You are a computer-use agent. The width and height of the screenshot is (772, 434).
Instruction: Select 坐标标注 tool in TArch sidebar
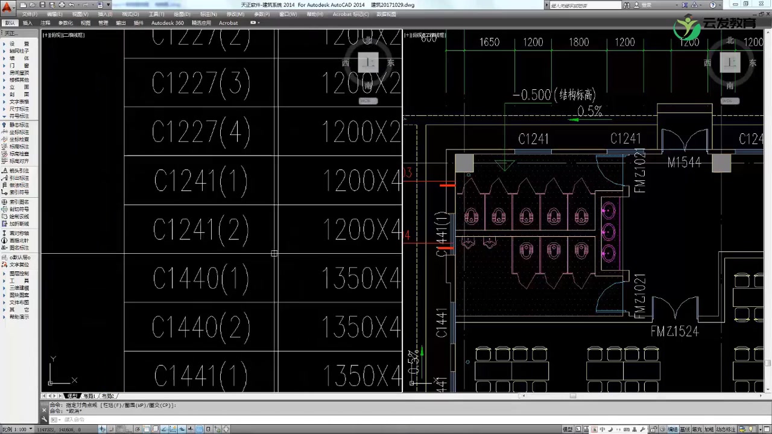(x=16, y=132)
